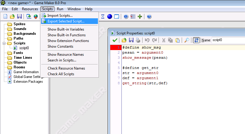Choose Check Resource Names
Image resolution: width=245 pixels, height=134 pixels.
[70, 68]
